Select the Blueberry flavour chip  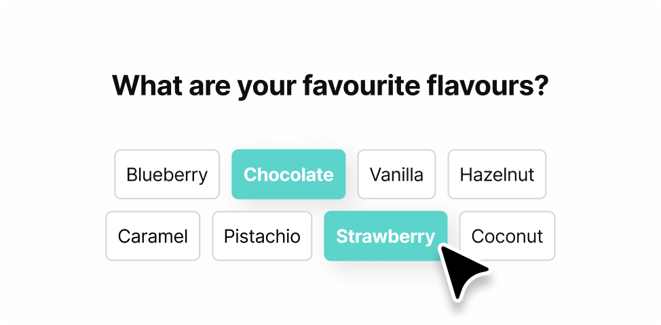coord(167,175)
